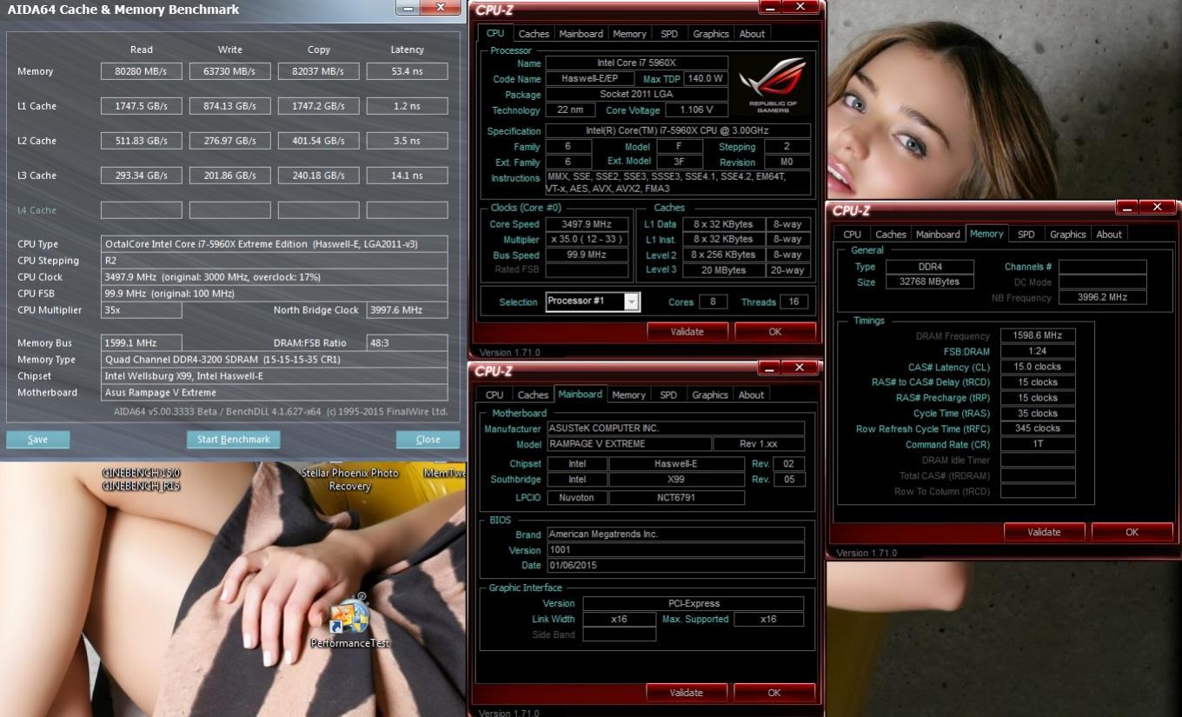The image size is (1182, 717).
Task: Click the Name field Intel Core i7 5960X
Action: tap(637, 63)
